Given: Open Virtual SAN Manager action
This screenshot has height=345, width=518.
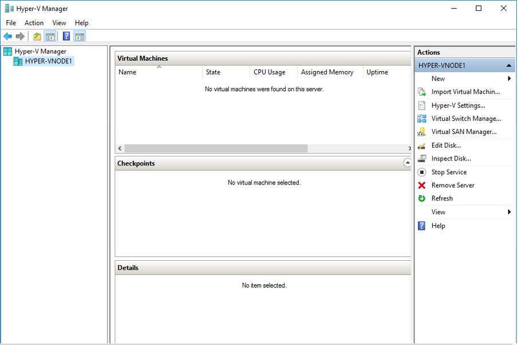Looking at the screenshot, I should coord(464,132).
